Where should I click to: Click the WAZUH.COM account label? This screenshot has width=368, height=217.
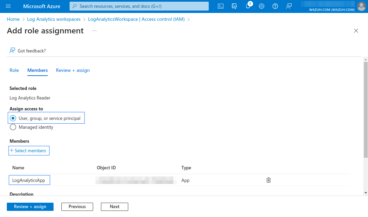[332, 10]
